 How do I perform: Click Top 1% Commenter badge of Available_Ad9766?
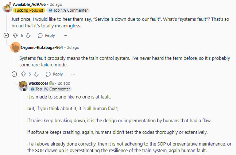[68, 10]
